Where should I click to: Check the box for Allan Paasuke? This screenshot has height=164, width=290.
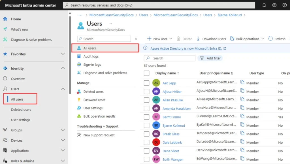pos(146,100)
